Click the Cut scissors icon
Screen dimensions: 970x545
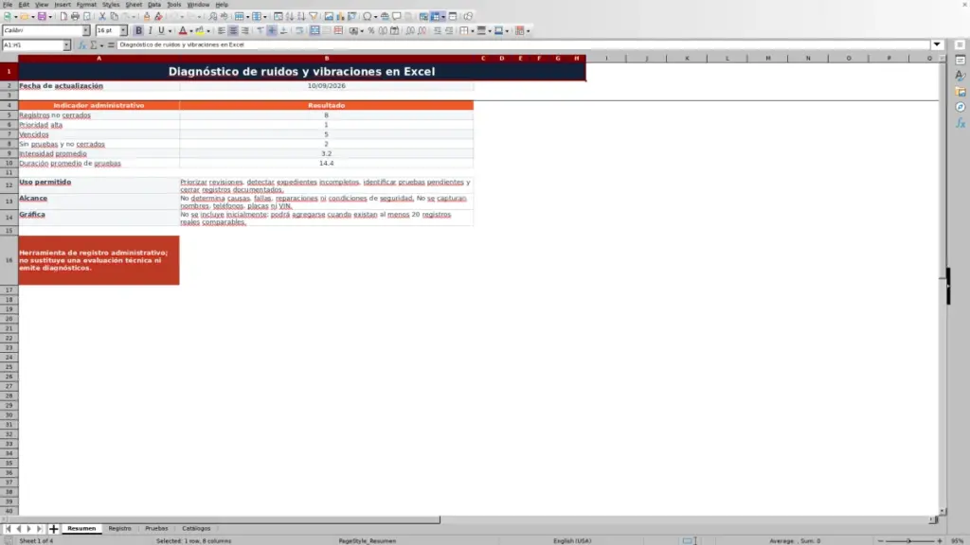coord(102,17)
